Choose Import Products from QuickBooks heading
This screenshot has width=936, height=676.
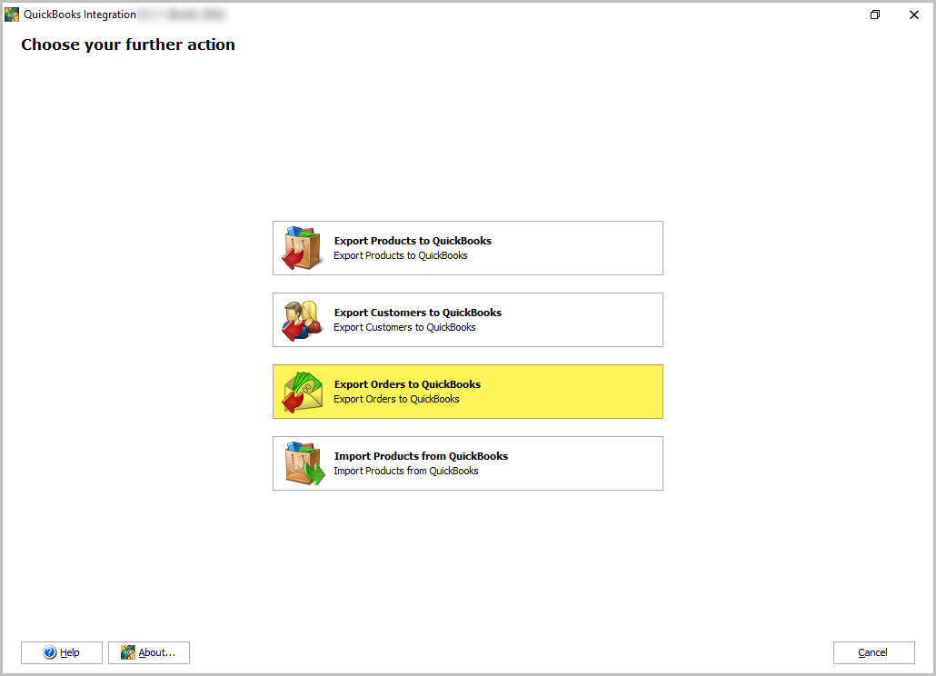point(421,456)
